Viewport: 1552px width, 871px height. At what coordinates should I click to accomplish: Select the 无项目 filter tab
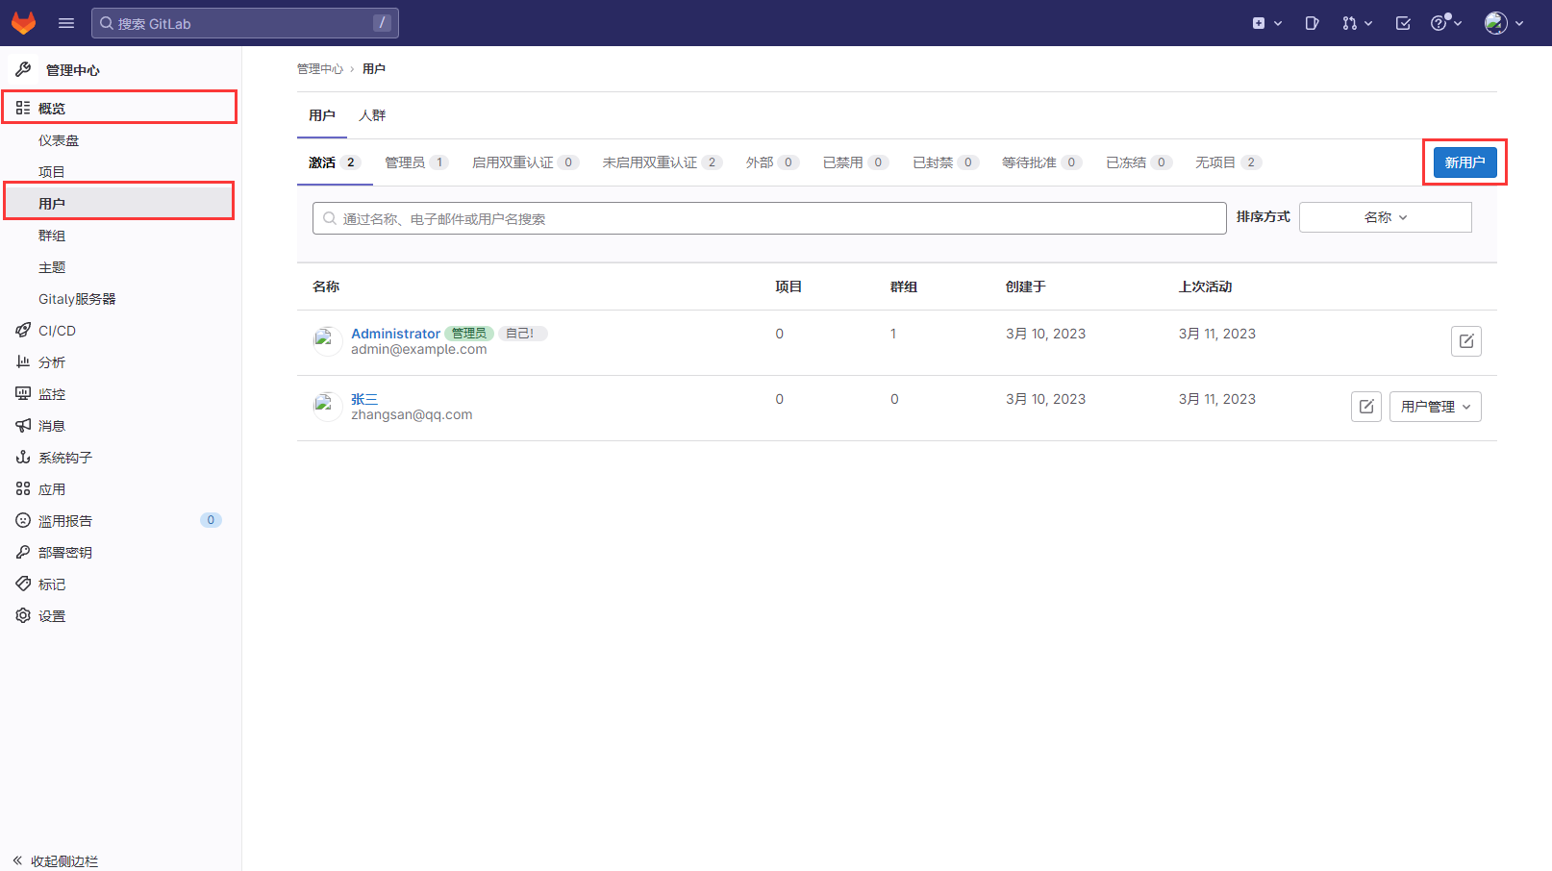point(1227,162)
